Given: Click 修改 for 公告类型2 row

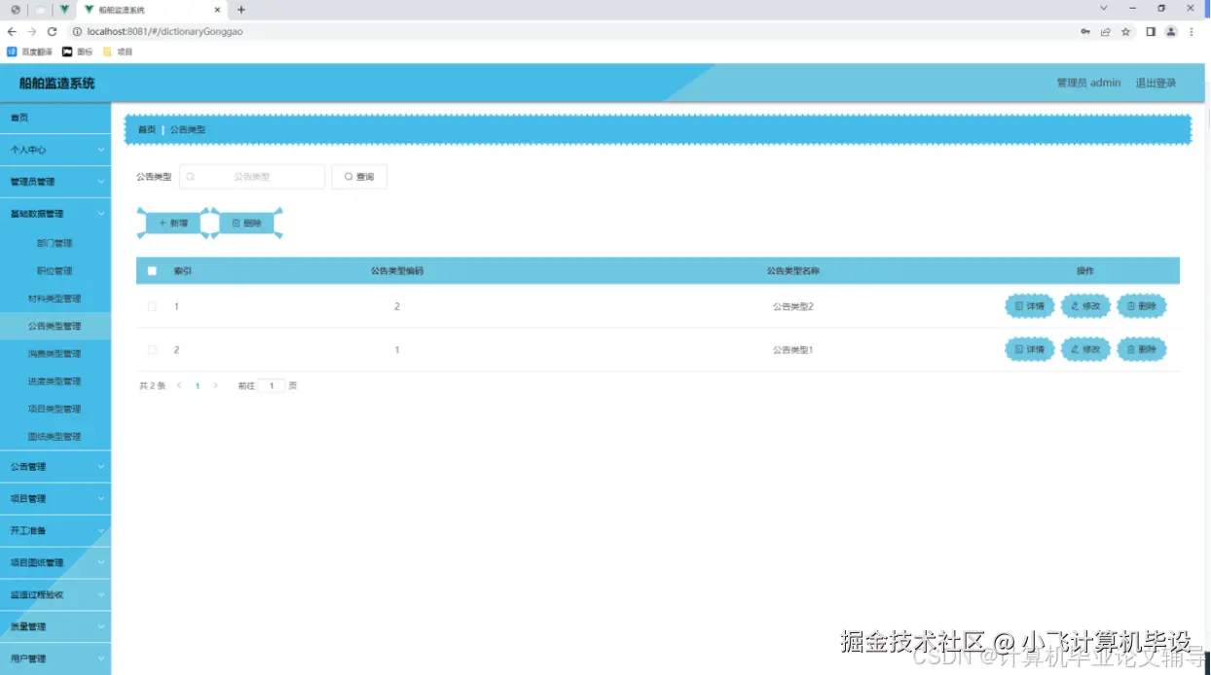Looking at the screenshot, I should pos(1085,306).
